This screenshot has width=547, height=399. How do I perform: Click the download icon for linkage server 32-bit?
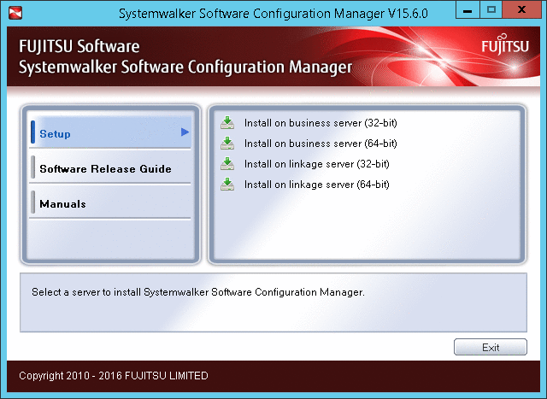tap(227, 164)
